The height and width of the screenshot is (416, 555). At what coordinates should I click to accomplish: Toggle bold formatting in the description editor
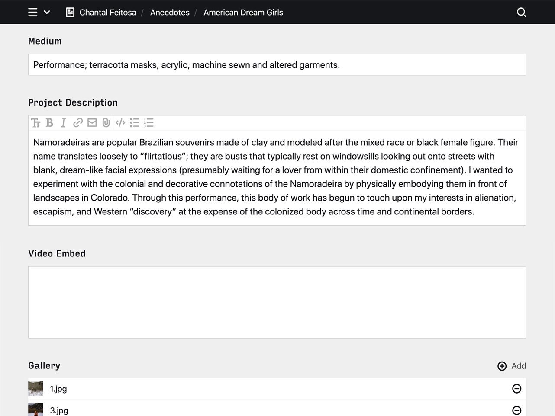point(49,123)
